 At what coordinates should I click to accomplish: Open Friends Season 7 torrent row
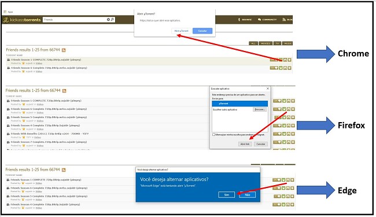(49, 142)
